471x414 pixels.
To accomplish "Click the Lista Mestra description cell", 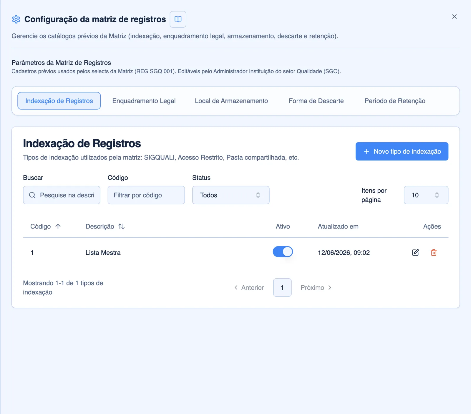I will pos(103,253).
